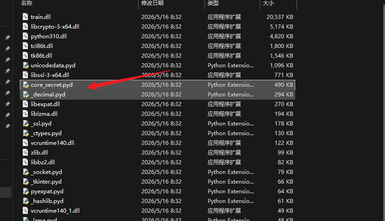Click the libcrypto-3-x64.dll file icon

click(25, 27)
